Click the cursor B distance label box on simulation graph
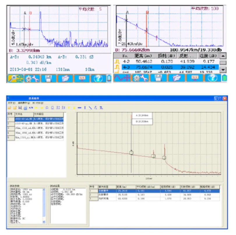The image size is (236, 235). [142, 122]
